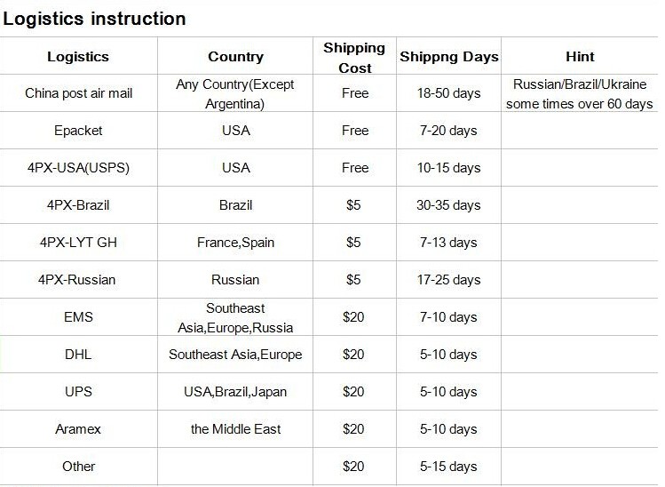Screen dimensions: 665x487
Task: Select the Epacket logistics cell
Action: [x=78, y=131]
